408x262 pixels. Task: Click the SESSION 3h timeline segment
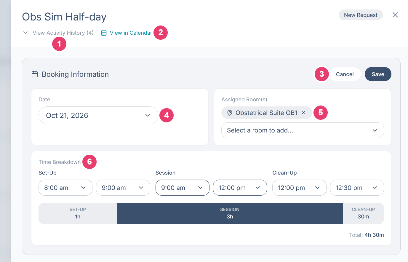pos(230,213)
